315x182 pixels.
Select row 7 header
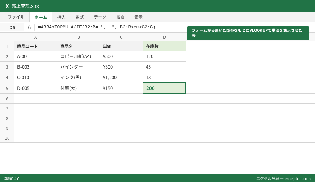[x=7, y=108]
